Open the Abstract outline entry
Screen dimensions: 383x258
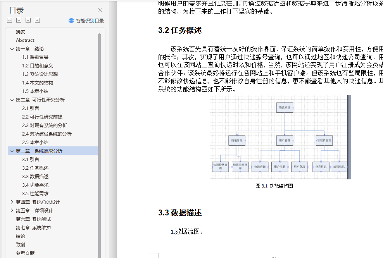coord(25,40)
